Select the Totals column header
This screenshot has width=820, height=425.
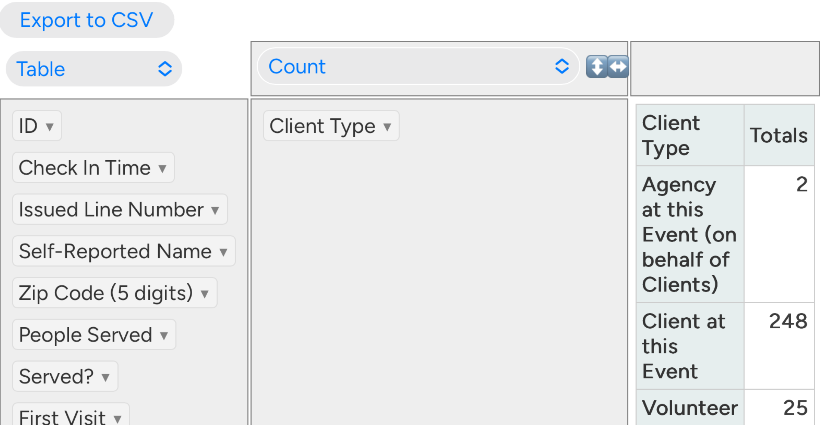coord(779,135)
